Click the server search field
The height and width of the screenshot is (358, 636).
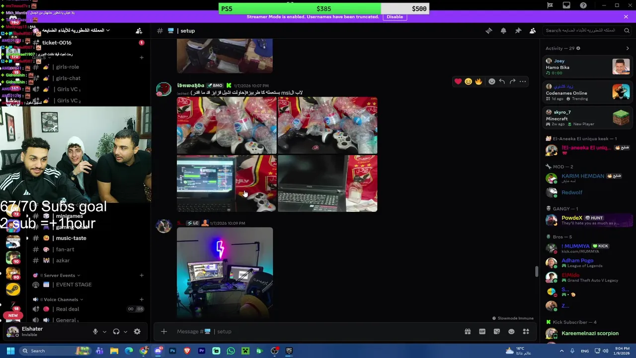coord(586,30)
